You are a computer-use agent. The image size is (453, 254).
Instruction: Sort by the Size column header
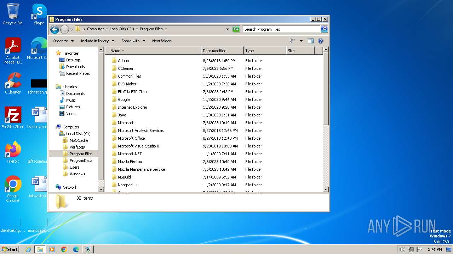click(300, 51)
